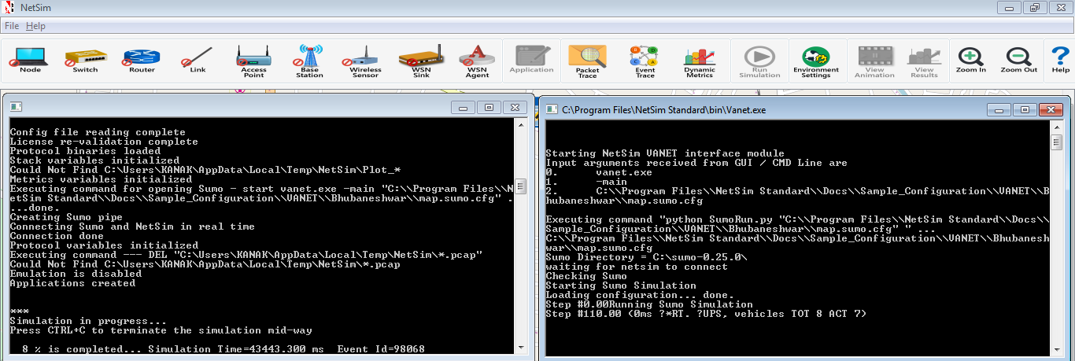Click 'Sumo Directory = C:\sumo-0.25.0\' line
Screen dimensions: 1075x361
(646, 258)
